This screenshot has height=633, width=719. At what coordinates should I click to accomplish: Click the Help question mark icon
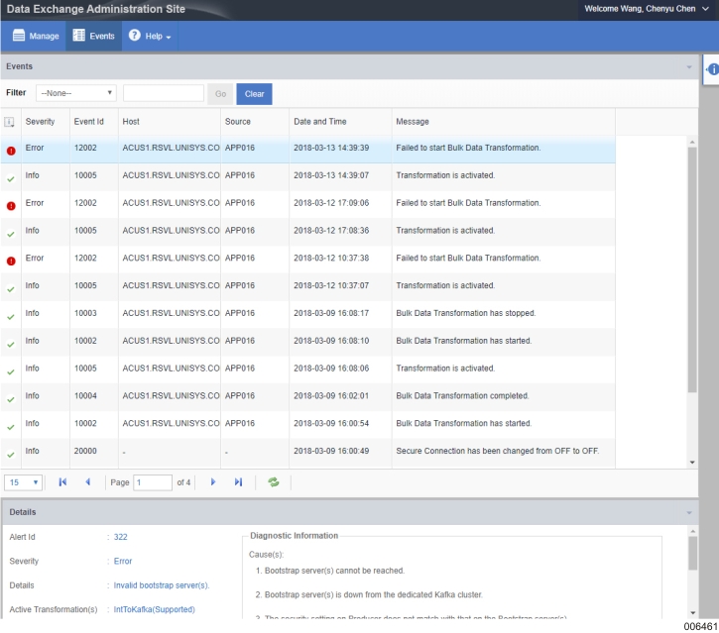click(x=134, y=36)
